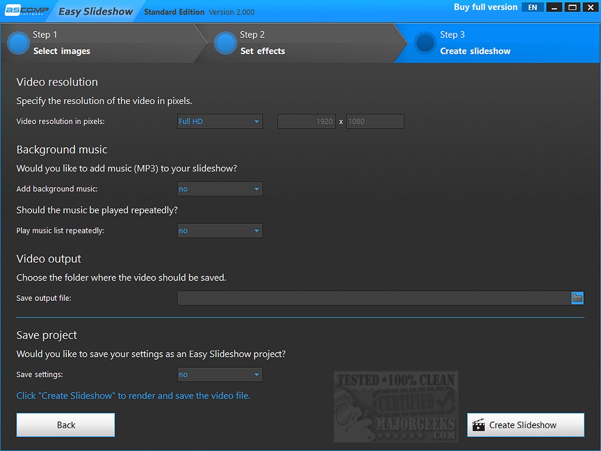Expand the Save settings dropdown
601x451 pixels.
pos(220,375)
